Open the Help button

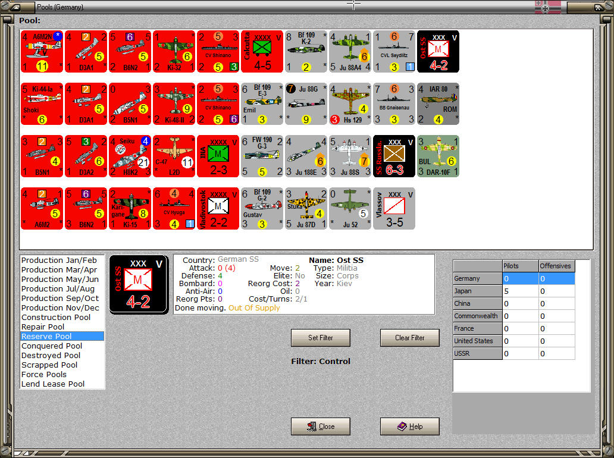(409, 426)
